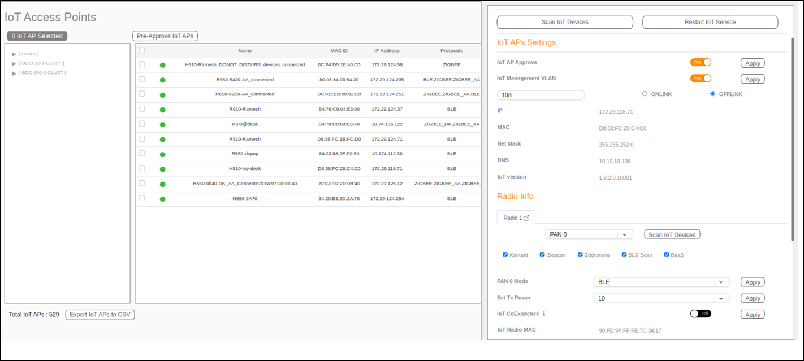This screenshot has height=361, width=804.
Task: Click the 0 IoT AP Selected badge
Action: click(x=37, y=36)
